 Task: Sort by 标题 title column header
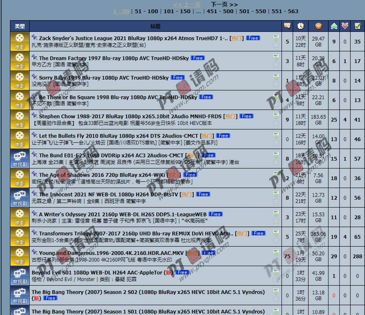point(155,26)
